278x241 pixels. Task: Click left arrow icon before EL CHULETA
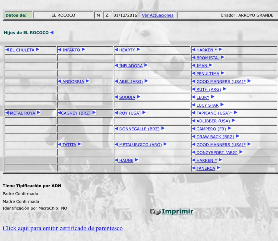7,50
